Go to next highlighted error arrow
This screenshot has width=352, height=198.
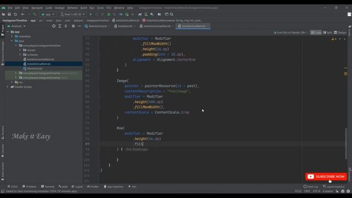pyautogui.click(x=345, y=39)
